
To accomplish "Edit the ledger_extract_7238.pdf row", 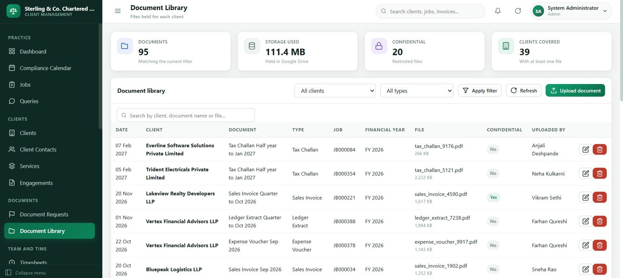I will coord(586,221).
